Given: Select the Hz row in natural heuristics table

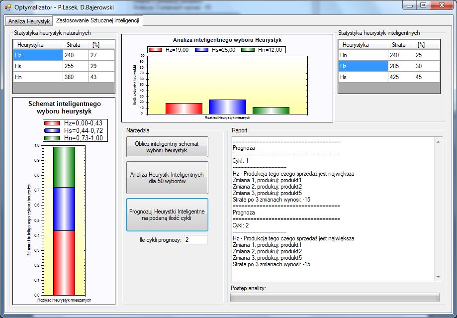Looking at the screenshot, I should (64, 55).
